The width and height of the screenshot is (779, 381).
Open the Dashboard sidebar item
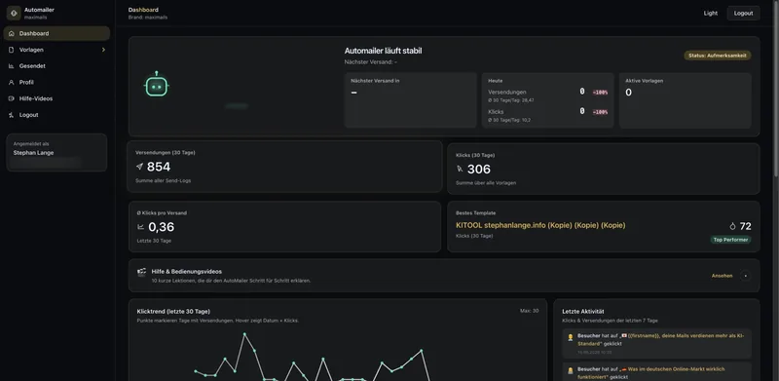[x=56, y=33]
